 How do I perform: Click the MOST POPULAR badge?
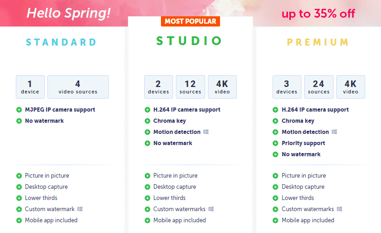[191, 21]
